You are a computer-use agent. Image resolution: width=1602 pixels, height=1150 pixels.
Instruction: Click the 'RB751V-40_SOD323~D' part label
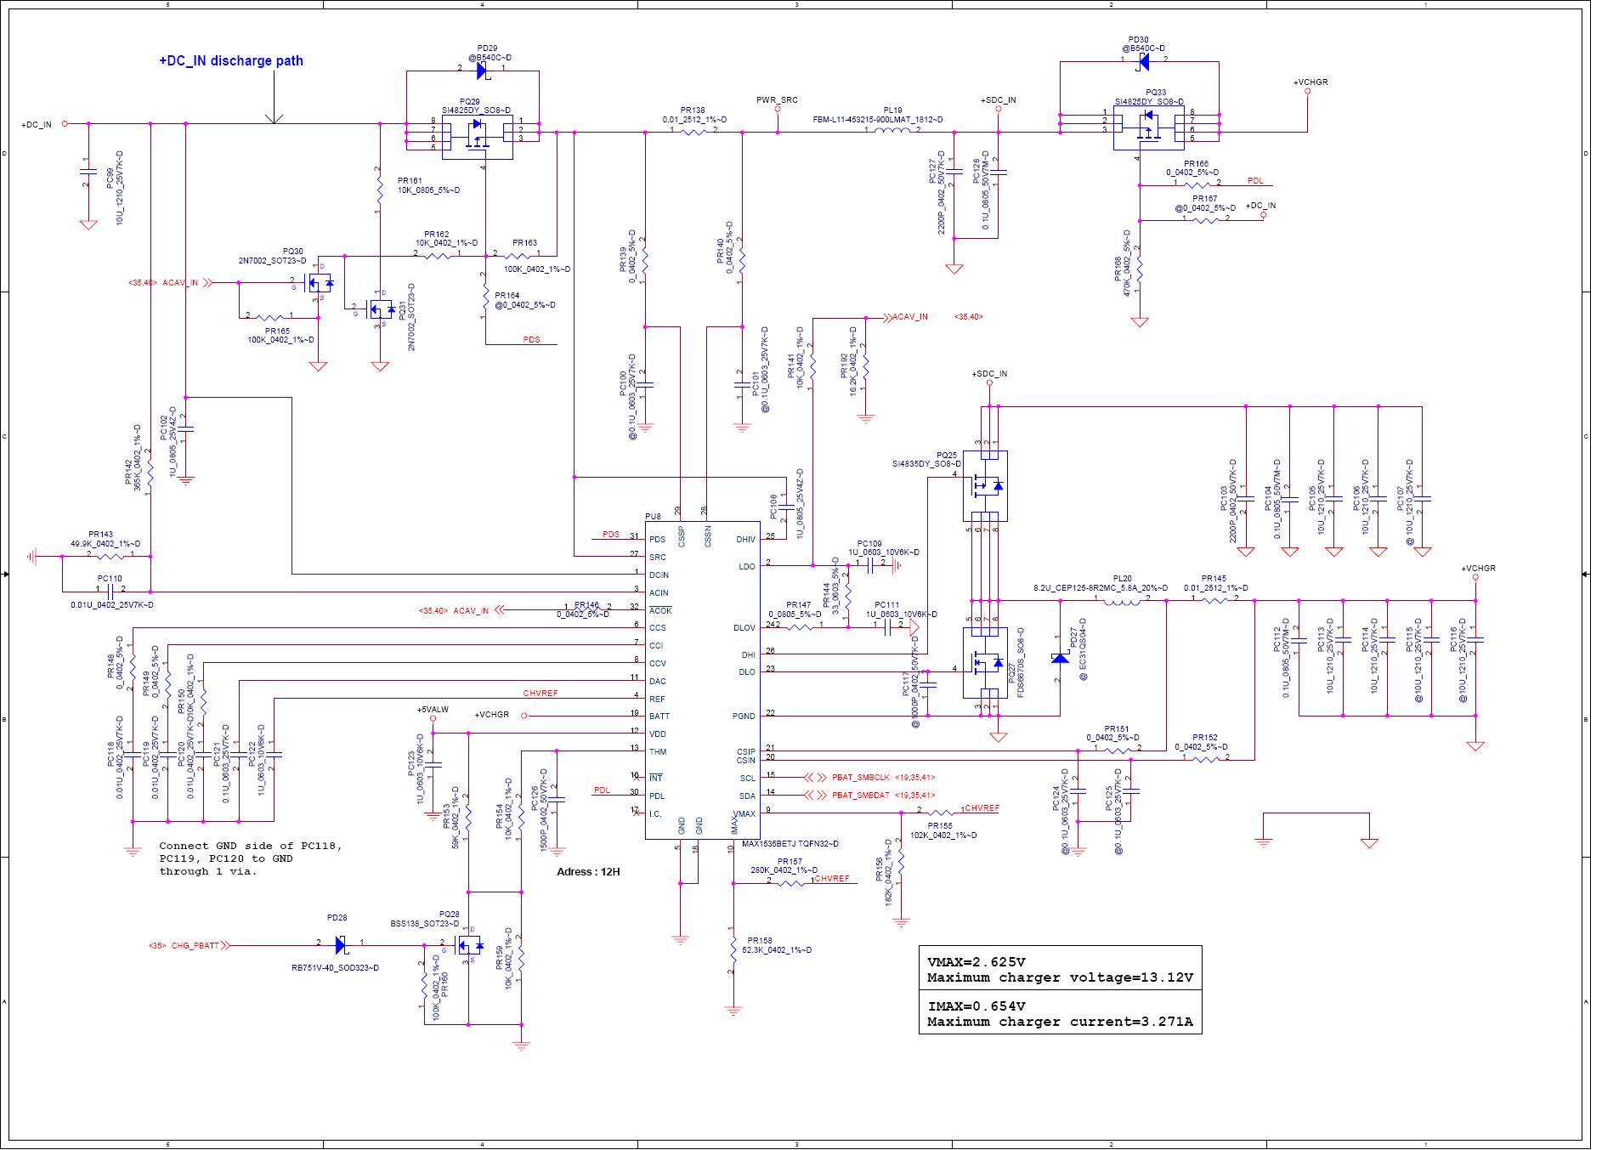point(335,968)
